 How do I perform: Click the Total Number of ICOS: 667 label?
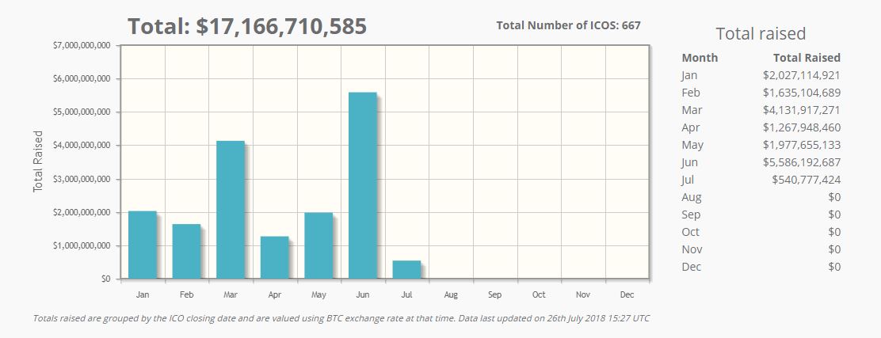[568, 25]
